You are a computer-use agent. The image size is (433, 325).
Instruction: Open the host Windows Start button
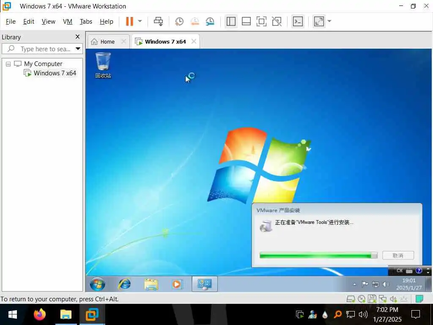[x=12, y=314]
